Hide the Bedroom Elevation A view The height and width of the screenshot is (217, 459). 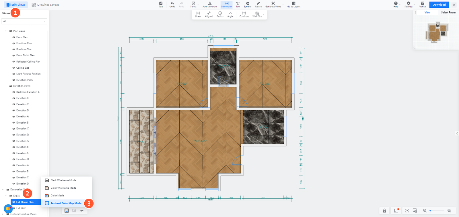coord(13,92)
